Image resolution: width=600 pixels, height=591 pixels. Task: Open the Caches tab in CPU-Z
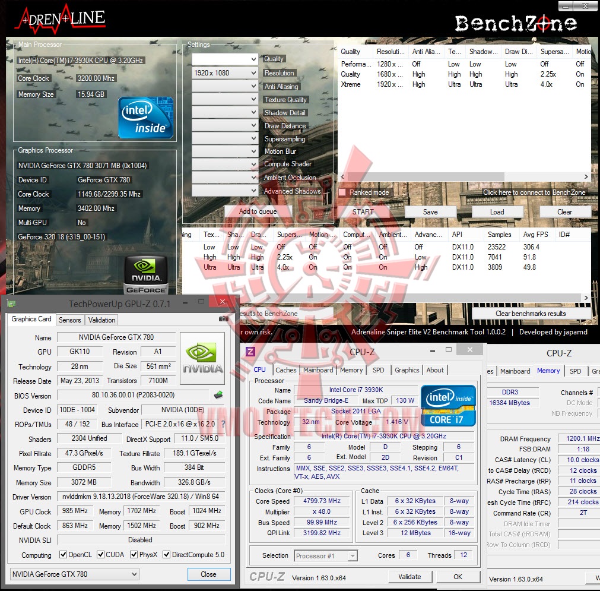coord(286,370)
